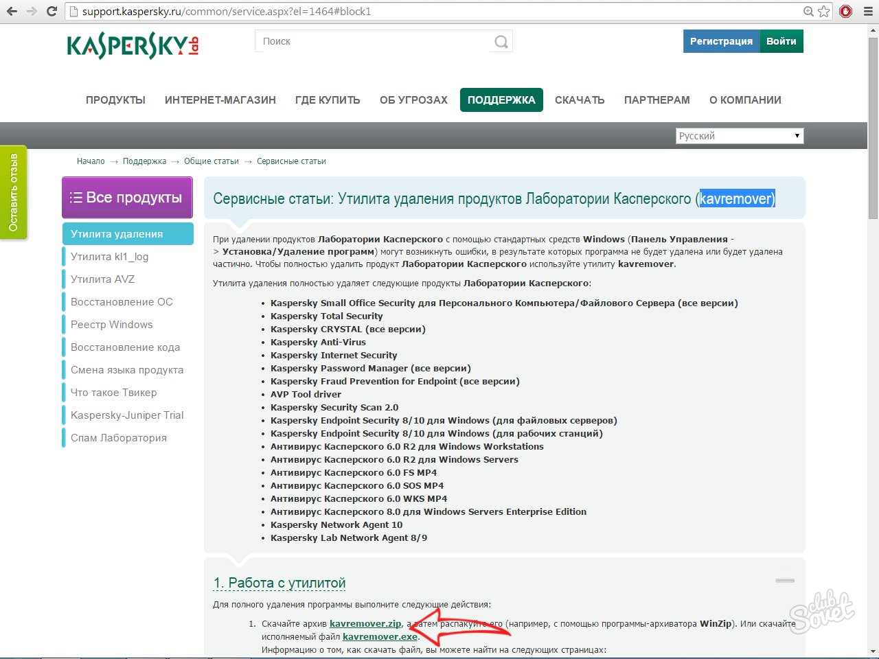Open the Регистрация button
Viewport: 879px width, 659px height.
(x=721, y=41)
